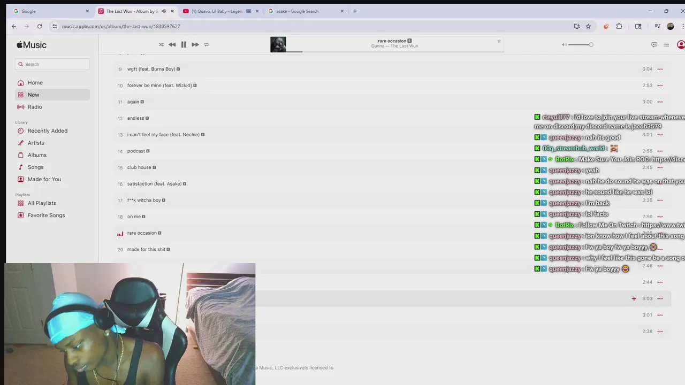Open more options for the 2:46 track
Viewport: 685px width, 385px height.
point(660,266)
